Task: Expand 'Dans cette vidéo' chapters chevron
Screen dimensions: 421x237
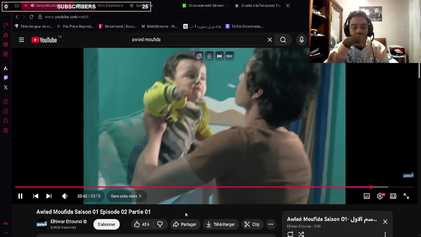Action: [x=140, y=196]
